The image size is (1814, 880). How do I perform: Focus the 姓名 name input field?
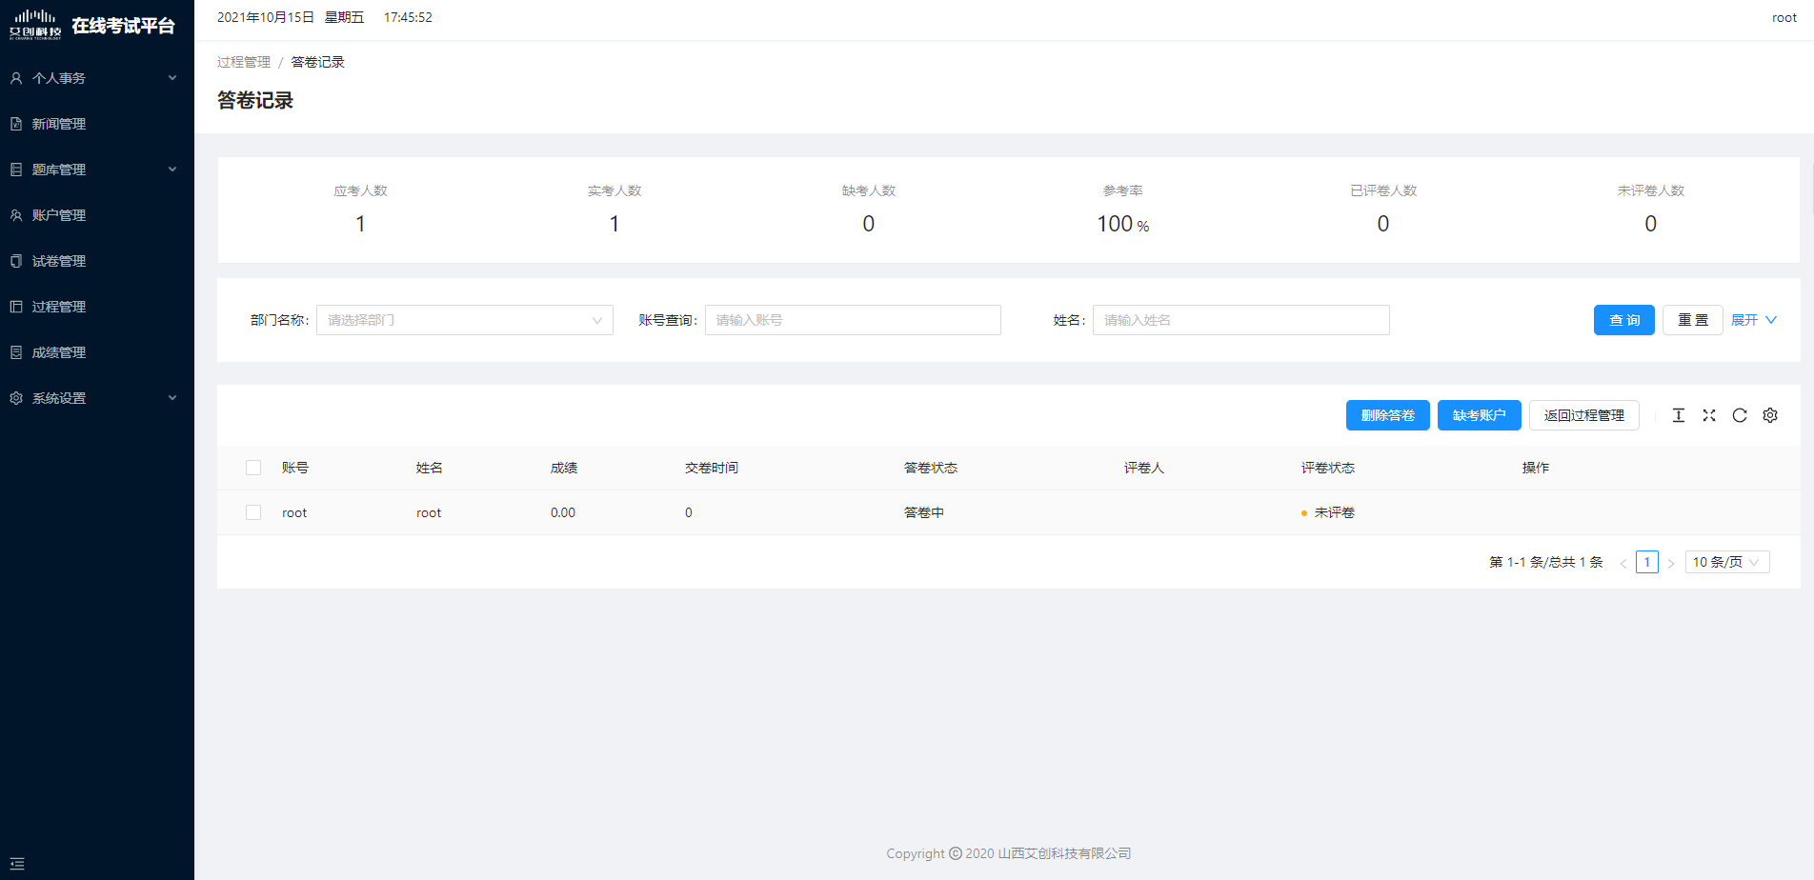1241,320
